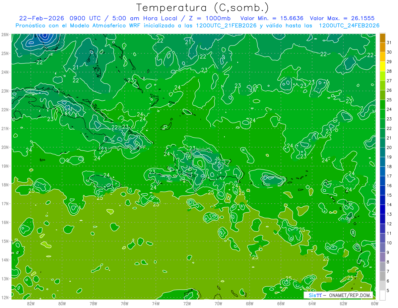Screen dimensions: 398x308
Task: Click the "20" colorbar label
Action: coord(389,148)
